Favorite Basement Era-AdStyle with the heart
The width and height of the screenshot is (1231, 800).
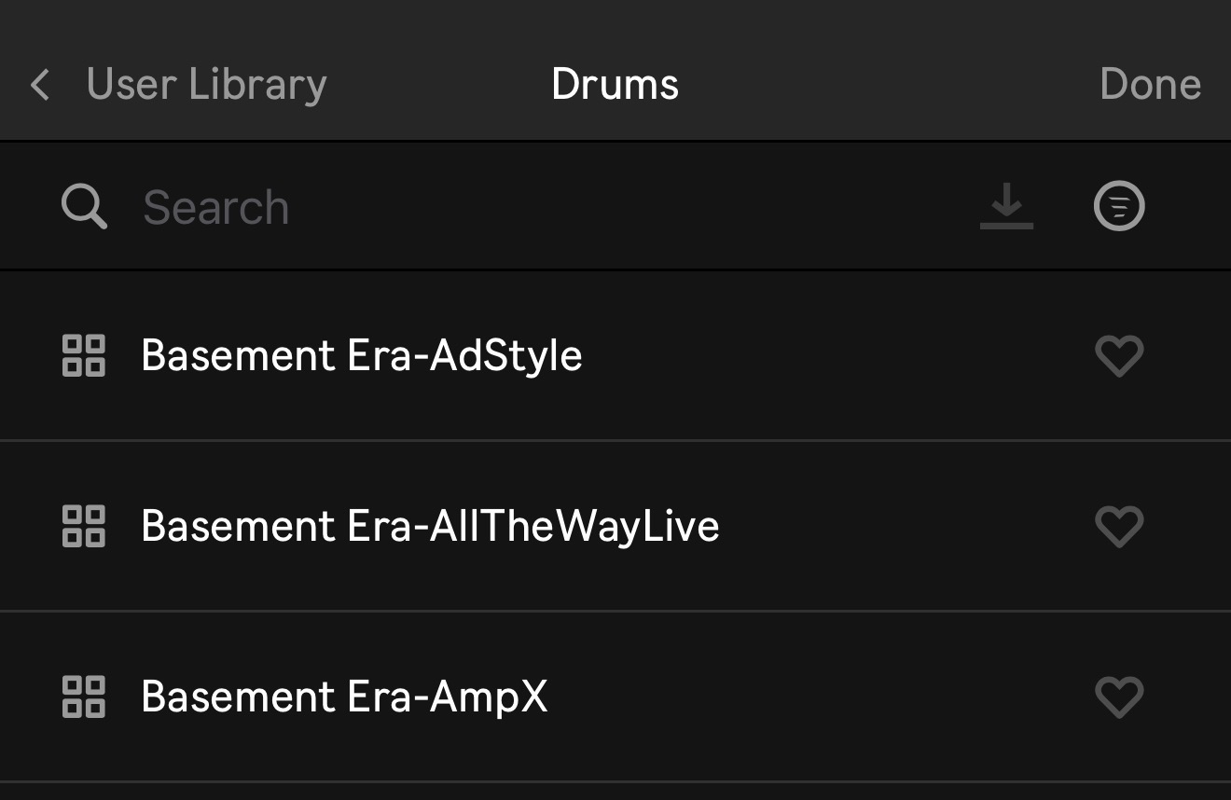1119,356
